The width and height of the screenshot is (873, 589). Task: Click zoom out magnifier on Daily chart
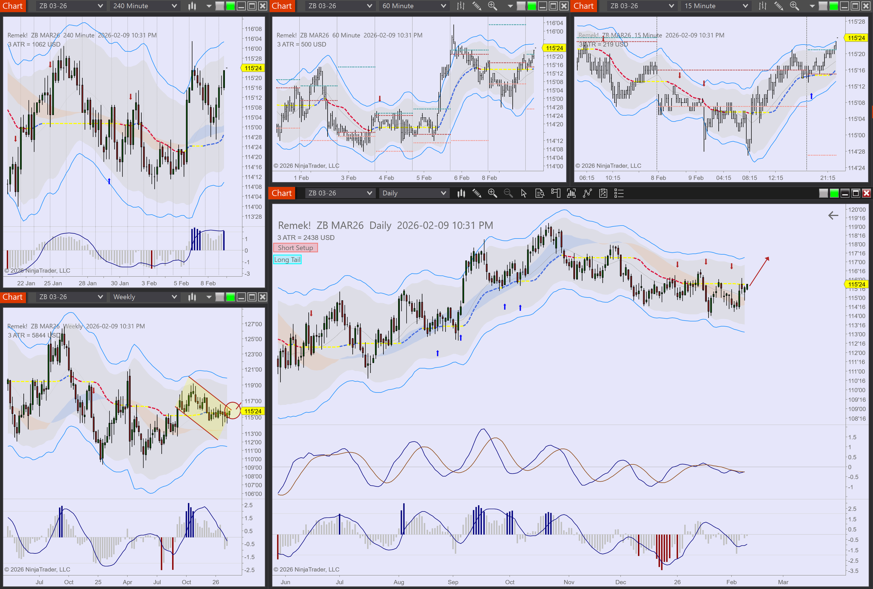(508, 193)
